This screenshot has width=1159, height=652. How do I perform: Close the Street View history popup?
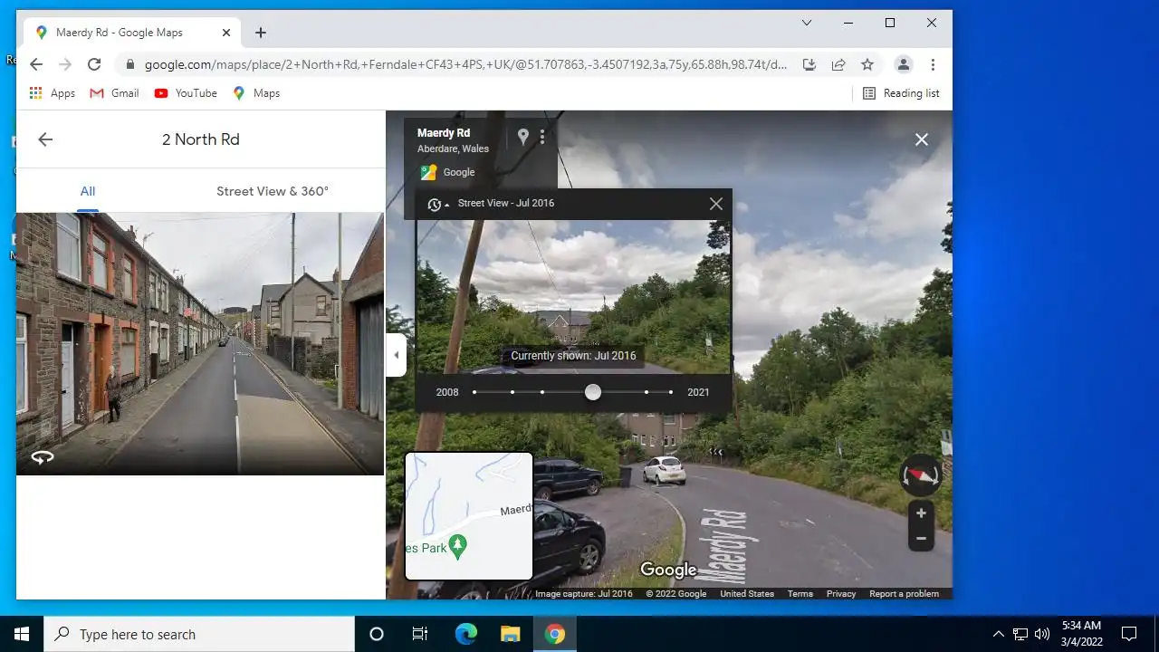click(x=716, y=204)
